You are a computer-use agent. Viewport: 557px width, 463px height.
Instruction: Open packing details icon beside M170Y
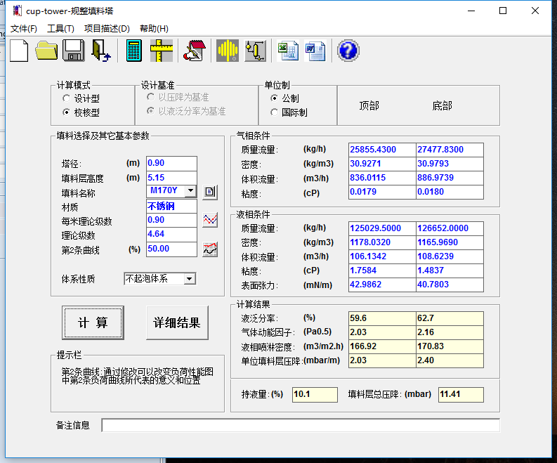point(210,192)
